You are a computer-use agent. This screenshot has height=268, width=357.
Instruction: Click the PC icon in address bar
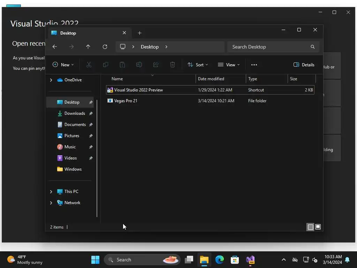(123, 47)
